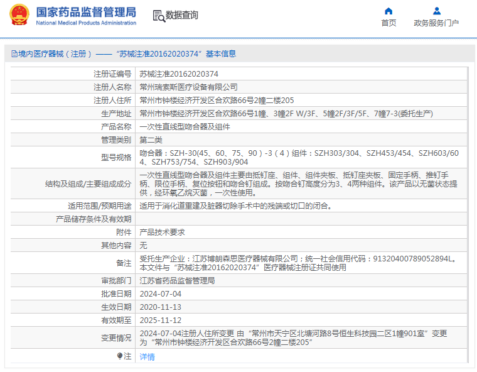Viewport: 477px width, 372px height.
Task: Click the 其他内容 row label
Action: coord(116,245)
